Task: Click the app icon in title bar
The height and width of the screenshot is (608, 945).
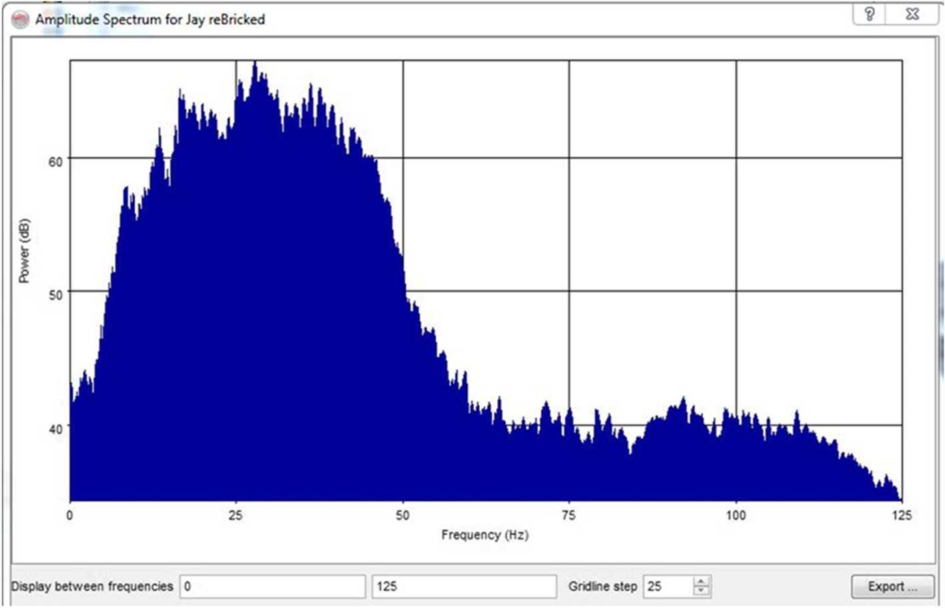Action: pos(21,19)
